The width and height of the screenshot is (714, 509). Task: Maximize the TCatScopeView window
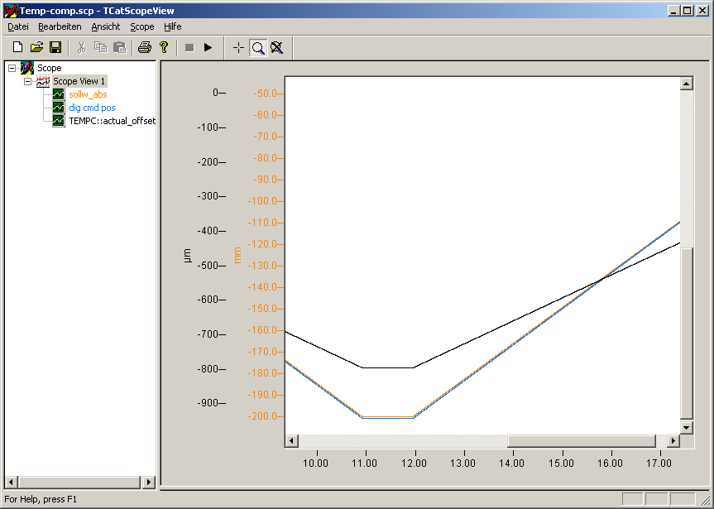click(x=688, y=11)
